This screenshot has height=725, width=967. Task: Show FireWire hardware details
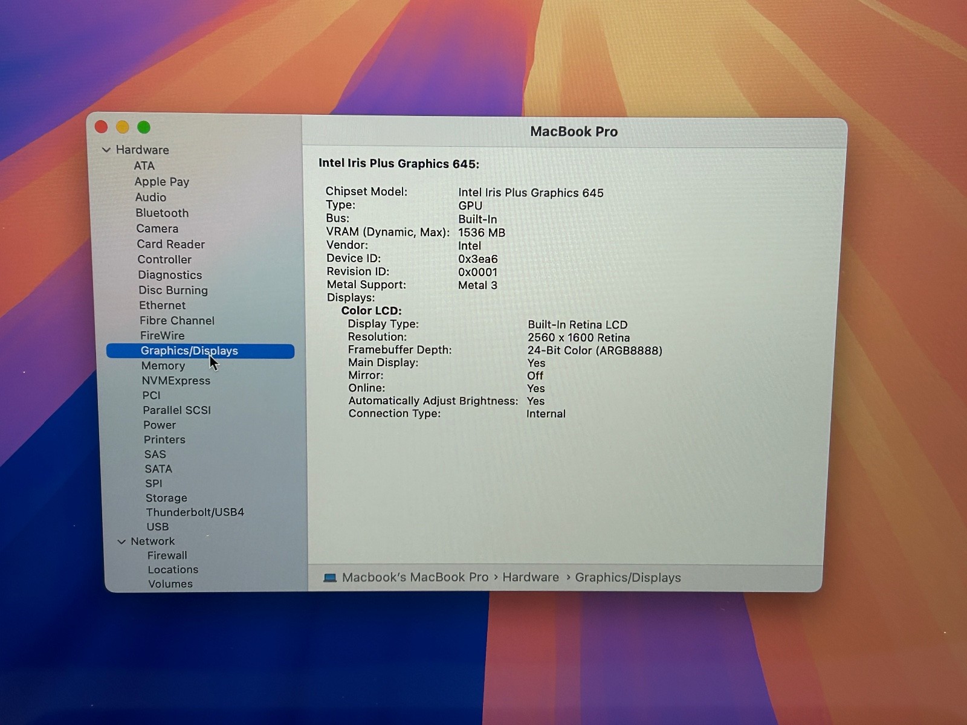click(162, 335)
